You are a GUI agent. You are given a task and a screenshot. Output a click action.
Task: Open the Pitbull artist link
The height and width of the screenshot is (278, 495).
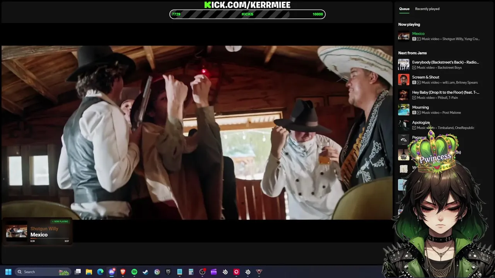pos(442,98)
